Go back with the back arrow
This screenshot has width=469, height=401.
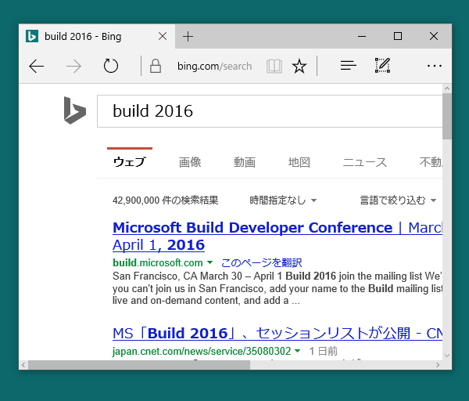37,67
